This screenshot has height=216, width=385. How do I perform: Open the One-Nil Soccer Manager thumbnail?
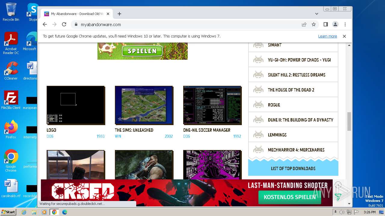coord(212,105)
